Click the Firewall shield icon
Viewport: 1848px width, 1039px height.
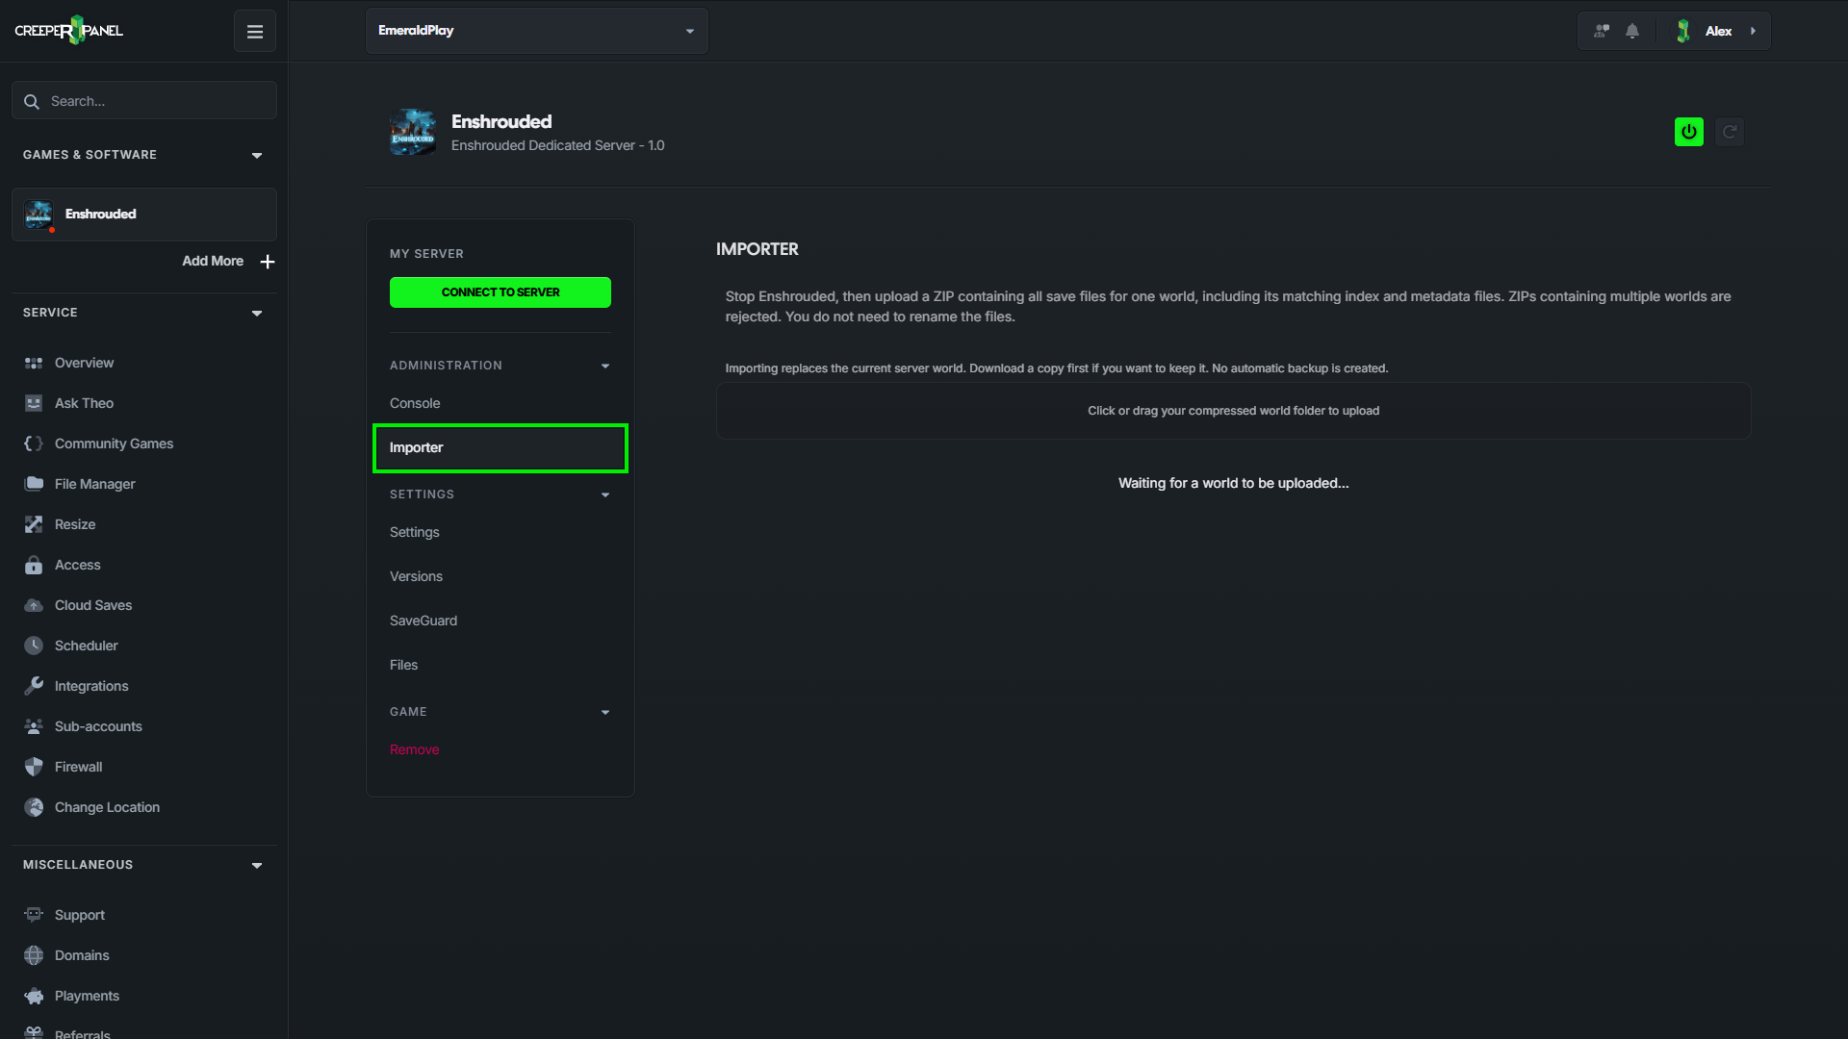pyautogui.click(x=34, y=767)
